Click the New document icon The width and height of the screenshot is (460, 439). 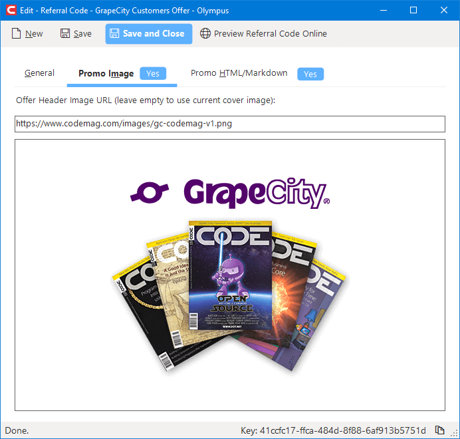(16, 33)
